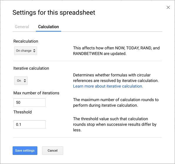Click the 'Iterative calculation' heading
175x164 pixels.
(31, 68)
